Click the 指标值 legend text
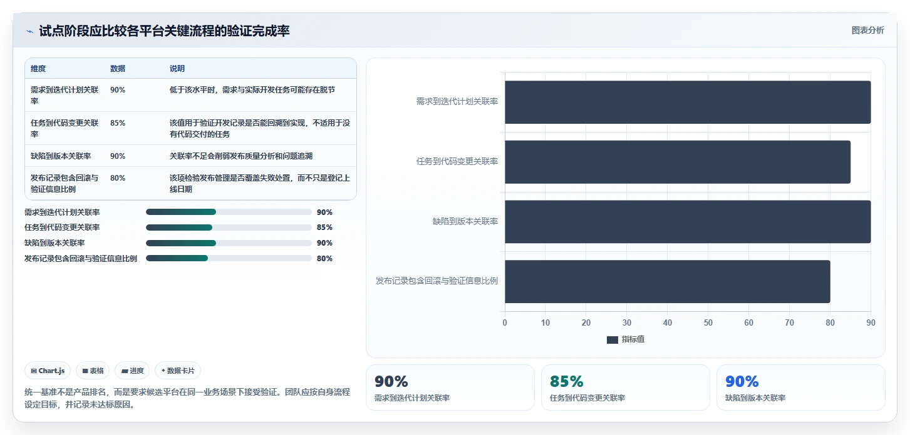Image resolution: width=910 pixels, height=435 pixels. click(x=633, y=339)
